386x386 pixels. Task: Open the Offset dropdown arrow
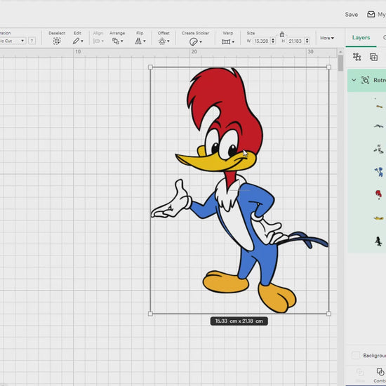pyautogui.click(x=168, y=41)
